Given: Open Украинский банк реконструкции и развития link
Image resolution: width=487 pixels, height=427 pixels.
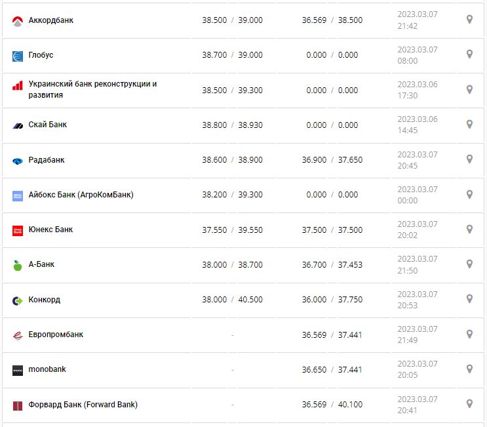Looking at the screenshot, I should [92, 89].
